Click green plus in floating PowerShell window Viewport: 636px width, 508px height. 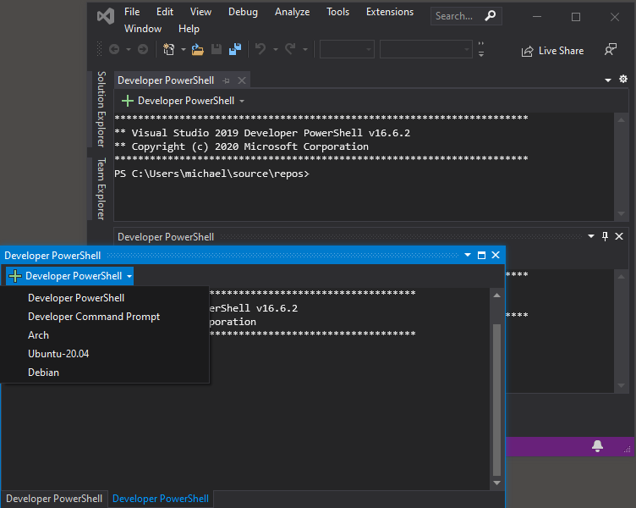15,276
